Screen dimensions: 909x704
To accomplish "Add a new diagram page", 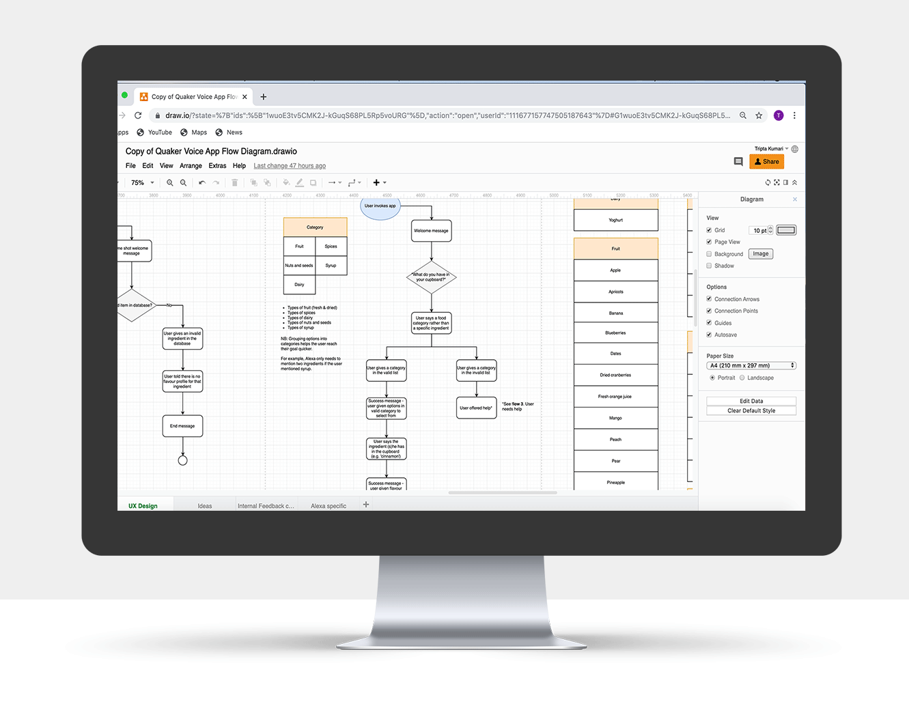I will [x=366, y=505].
